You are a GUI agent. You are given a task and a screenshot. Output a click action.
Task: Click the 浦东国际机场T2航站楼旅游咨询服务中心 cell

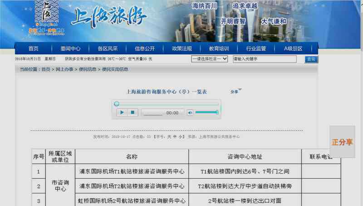[132, 186]
